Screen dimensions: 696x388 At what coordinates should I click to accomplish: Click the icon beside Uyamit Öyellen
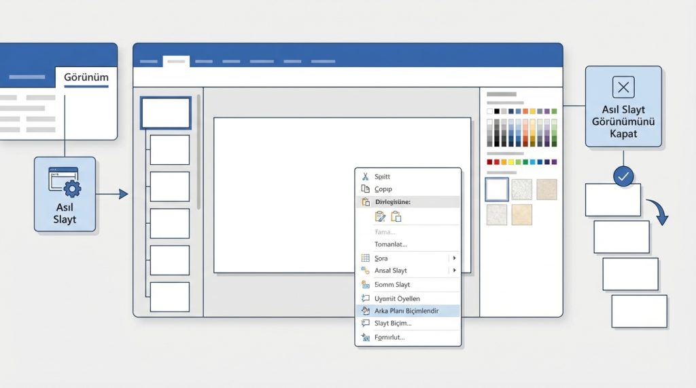[365, 298]
